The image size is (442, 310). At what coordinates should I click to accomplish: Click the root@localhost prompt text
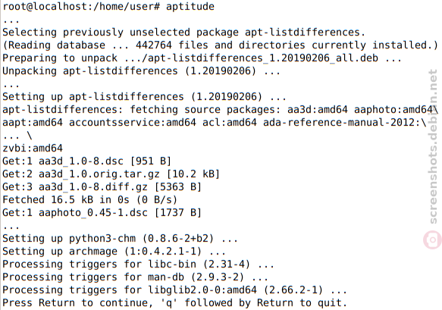[x=81, y=6]
